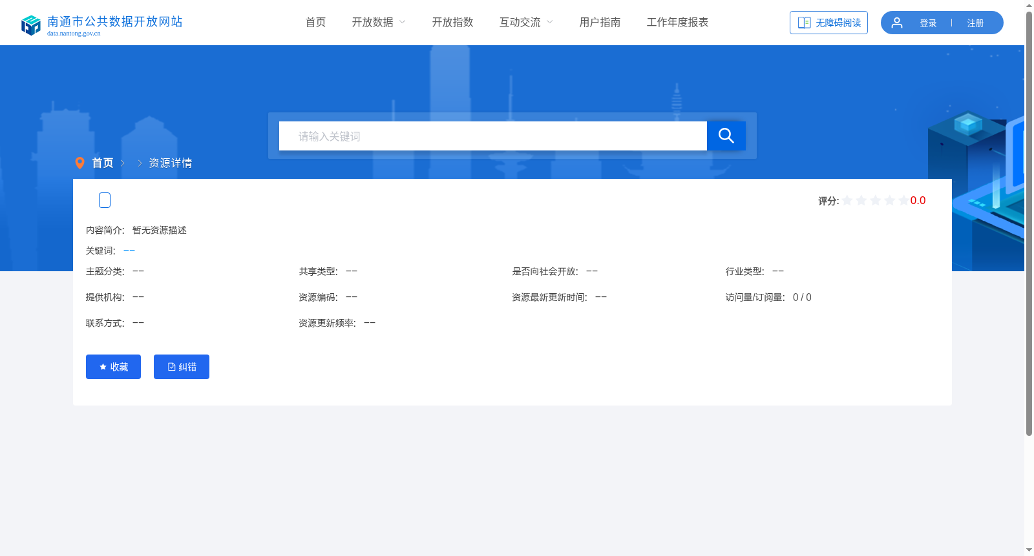This screenshot has width=1034, height=556.
Task: Click the book icon for accessible reading
Action: tap(804, 23)
